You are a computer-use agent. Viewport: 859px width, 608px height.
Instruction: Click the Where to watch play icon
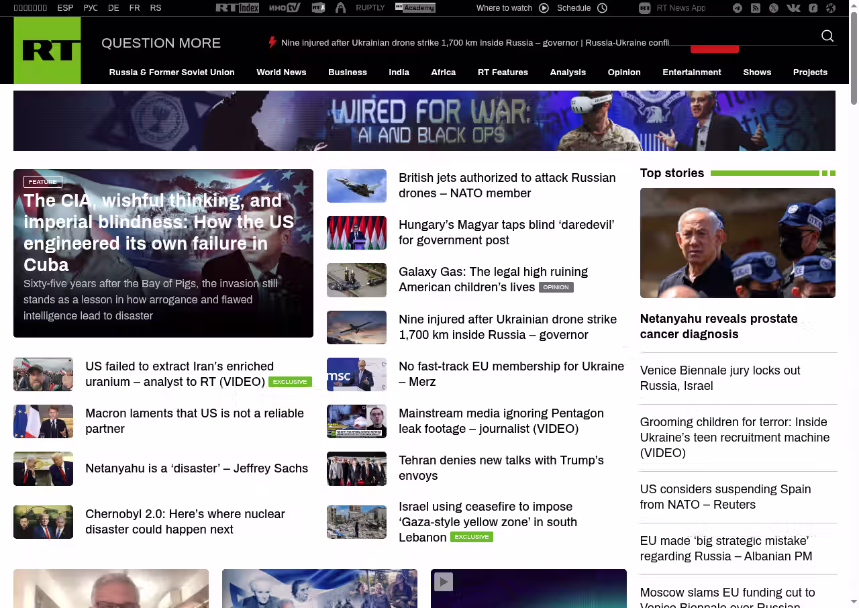tap(544, 8)
